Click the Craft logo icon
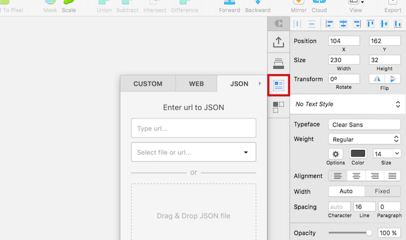 pos(278,24)
